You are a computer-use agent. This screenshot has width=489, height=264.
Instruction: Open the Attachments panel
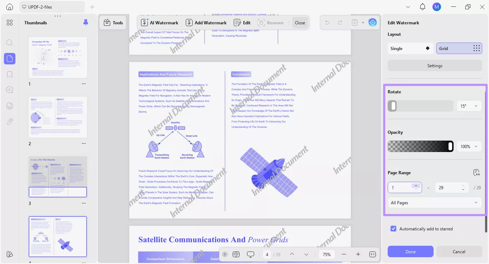10,121
